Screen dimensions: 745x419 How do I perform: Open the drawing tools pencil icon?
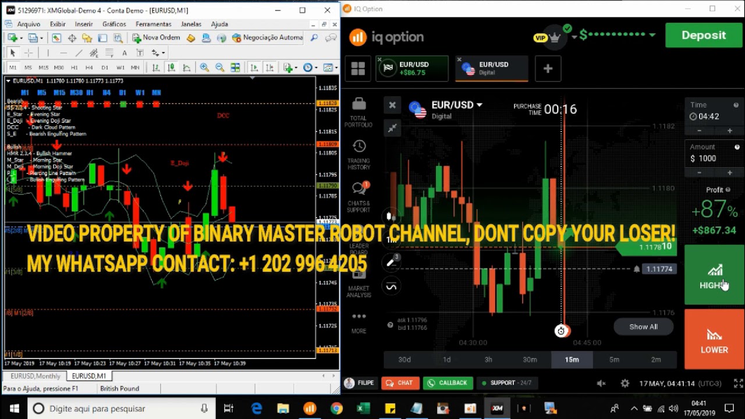coord(392,262)
